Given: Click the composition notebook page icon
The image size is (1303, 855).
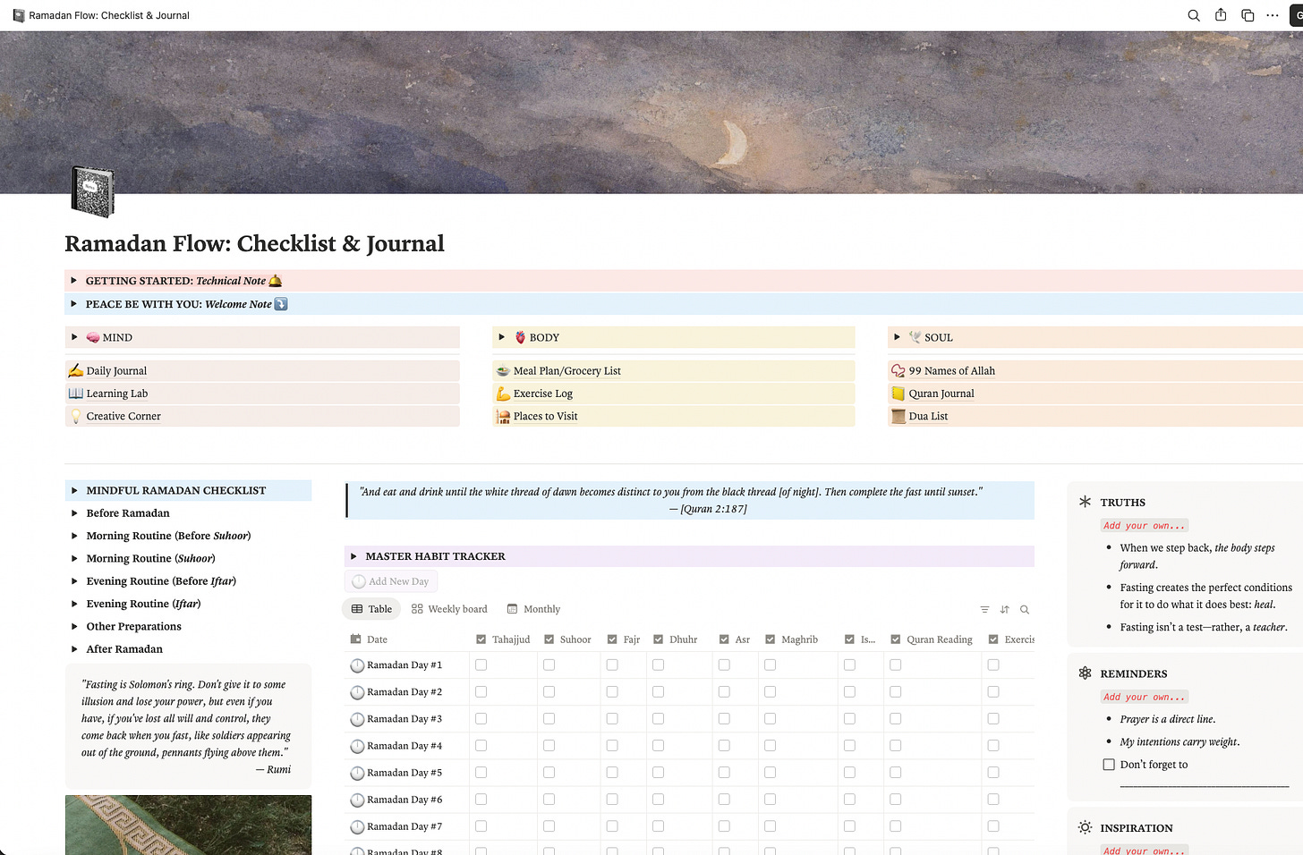Looking at the screenshot, I should coord(92,191).
